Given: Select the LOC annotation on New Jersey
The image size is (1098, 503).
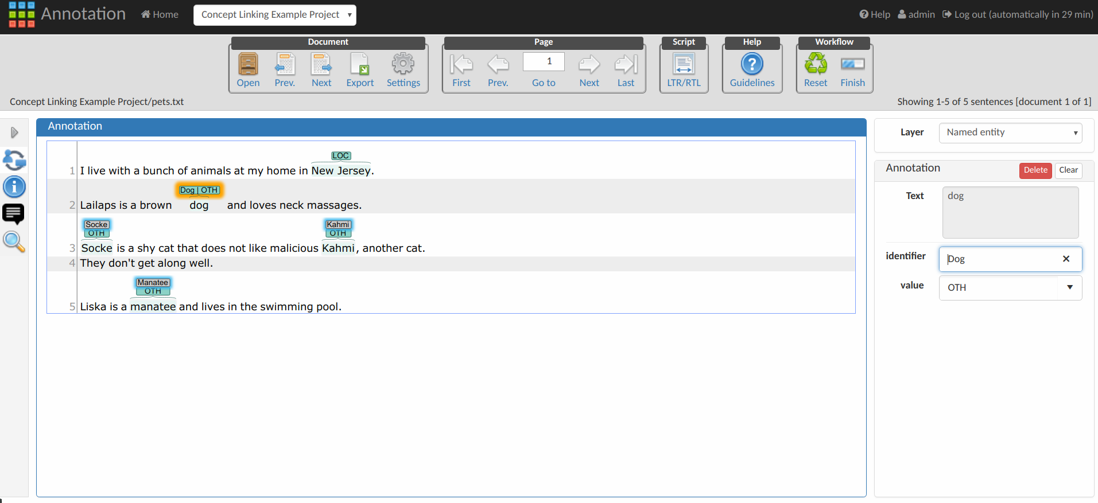Looking at the screenshot, I should [341, 155].
